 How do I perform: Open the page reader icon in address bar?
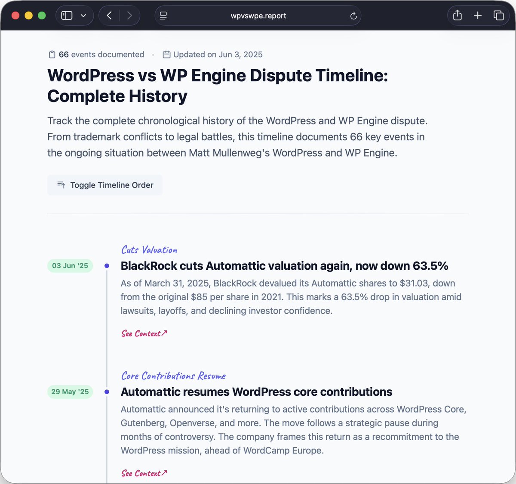163,15
